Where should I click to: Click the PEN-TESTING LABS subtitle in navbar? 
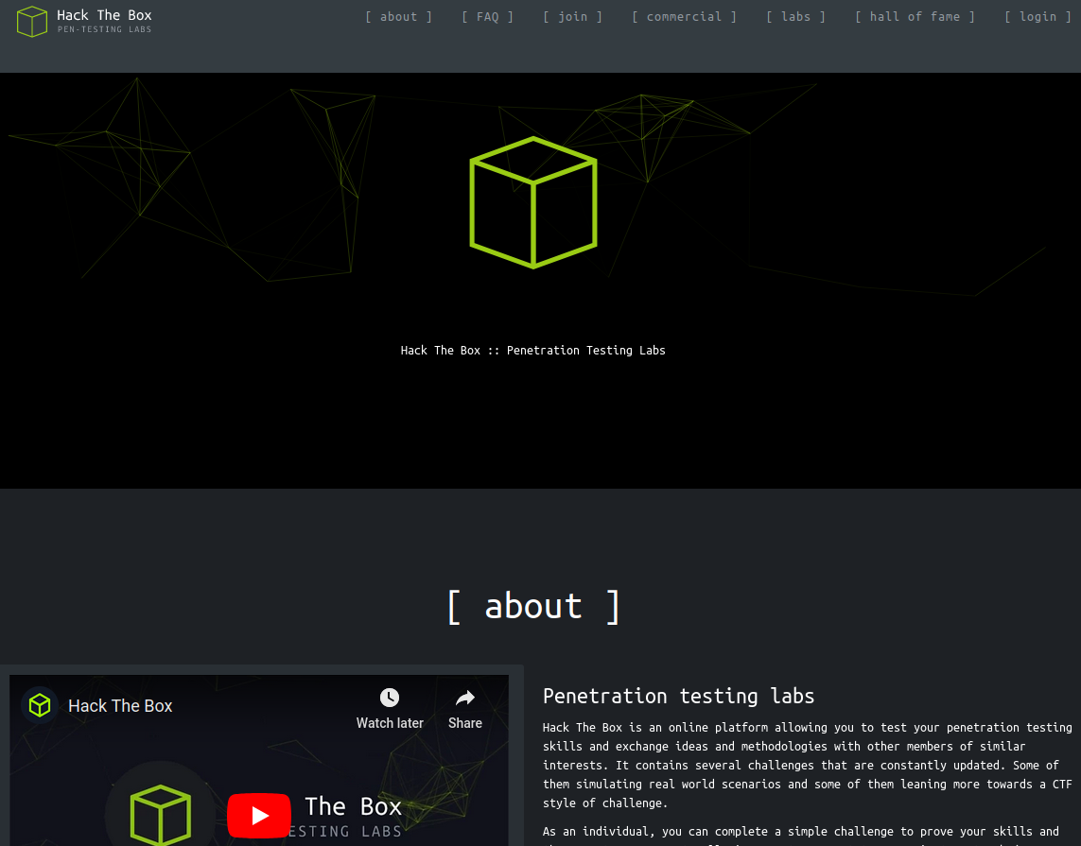[x=104, y=29]
